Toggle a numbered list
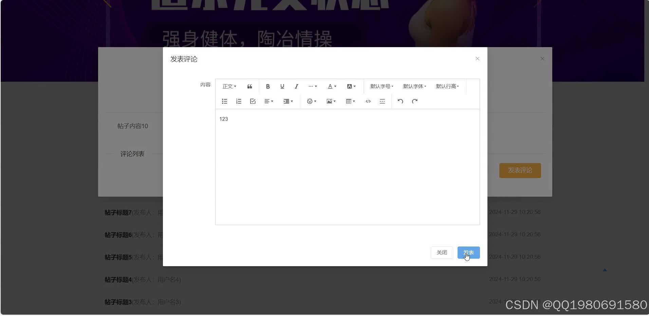649x316 pixels. [x=239, y=101]
